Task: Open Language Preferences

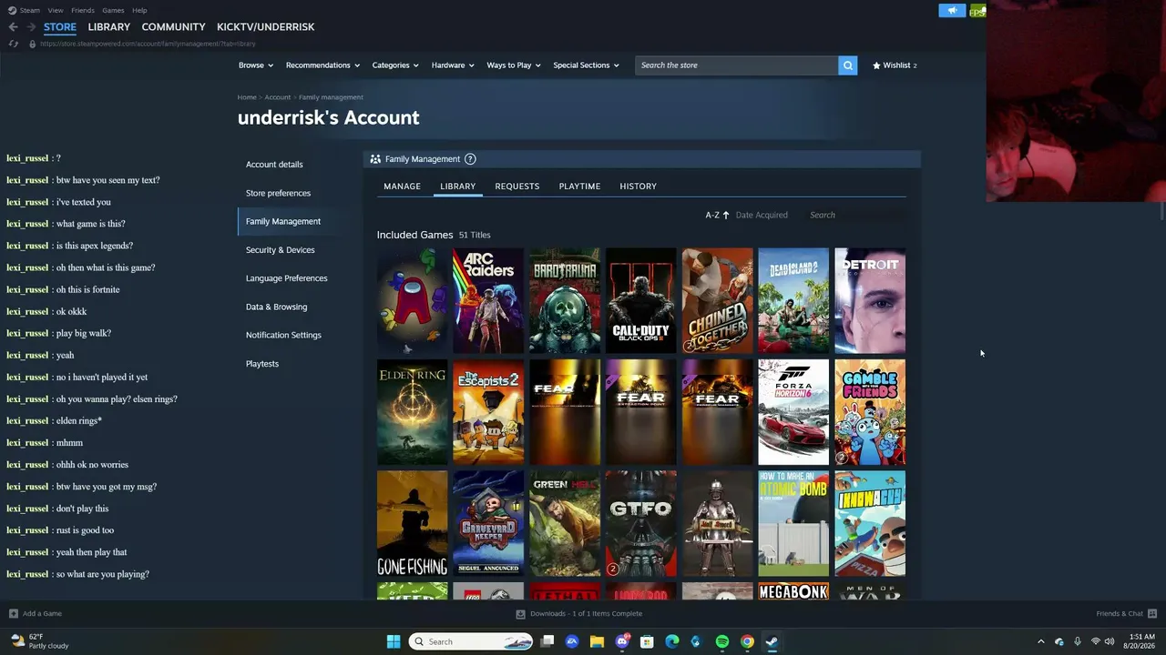Action: tap(286, 278)
